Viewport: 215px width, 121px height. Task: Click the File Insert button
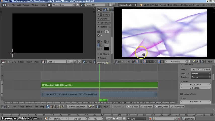(x=147, y=107)
